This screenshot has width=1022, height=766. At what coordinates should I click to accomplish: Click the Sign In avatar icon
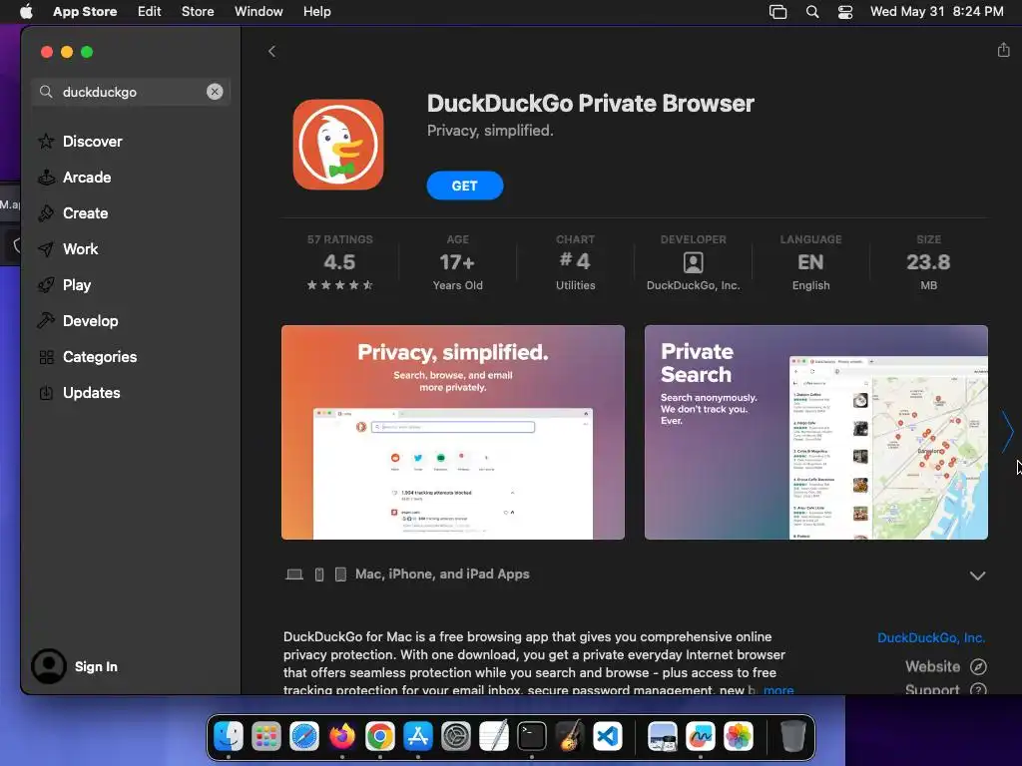point(49,666)
